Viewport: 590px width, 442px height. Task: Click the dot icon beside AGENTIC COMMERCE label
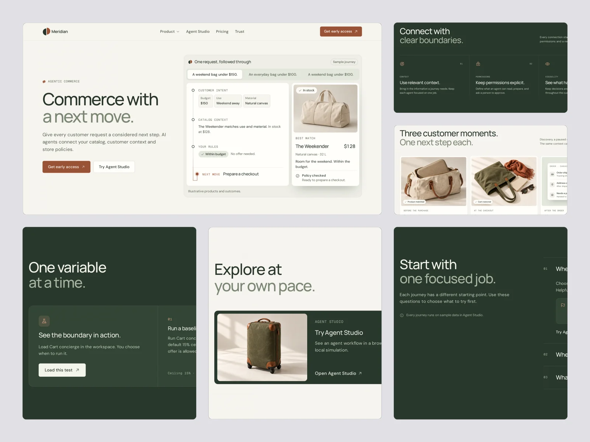pos(44,81)
